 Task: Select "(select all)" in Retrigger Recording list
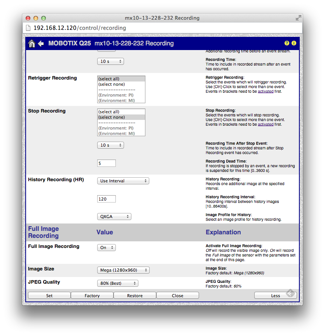click(x=121, y=79)
